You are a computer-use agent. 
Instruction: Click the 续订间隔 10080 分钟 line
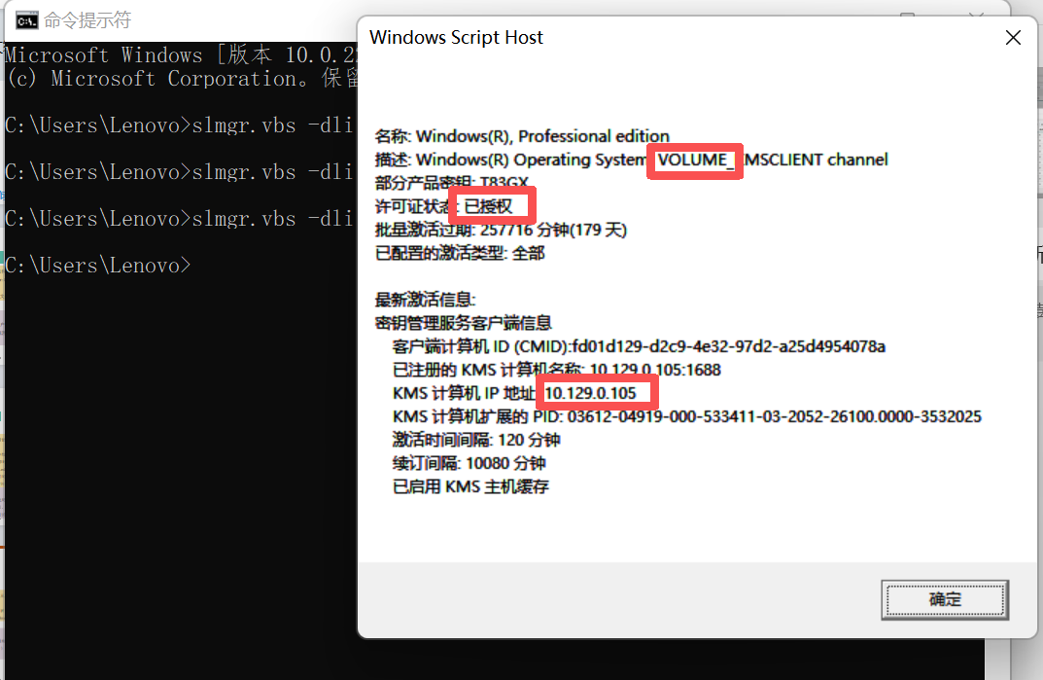[469, 463]
